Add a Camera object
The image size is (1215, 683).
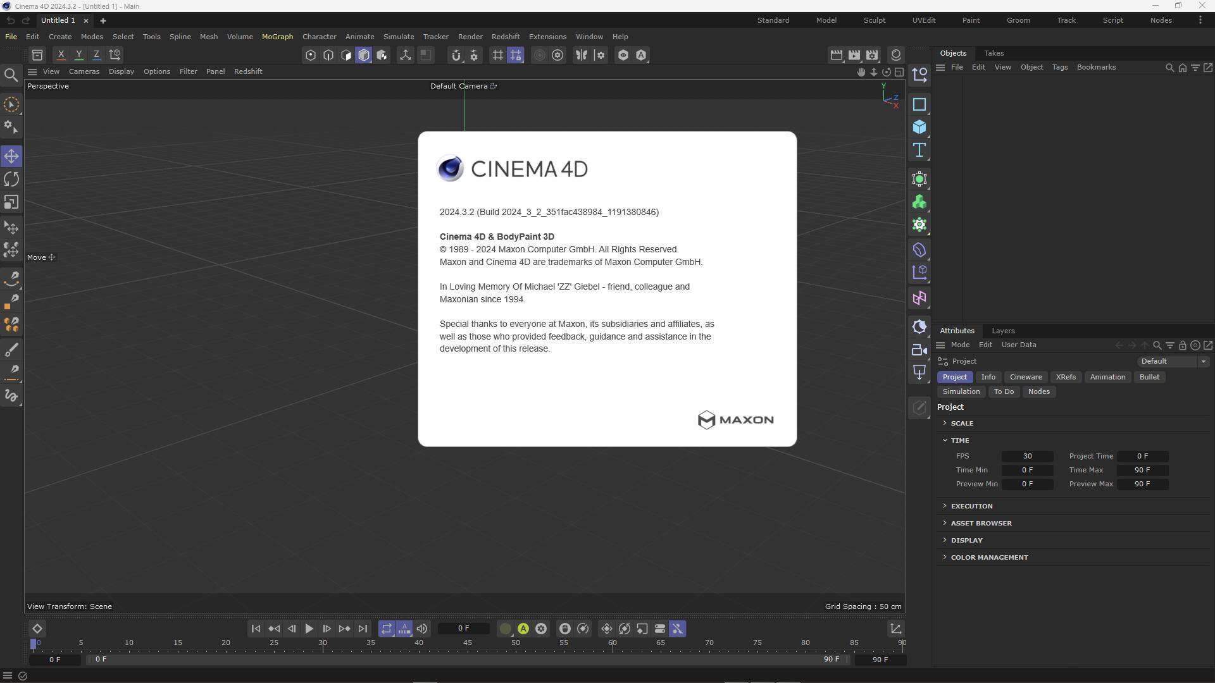[919, 350]
